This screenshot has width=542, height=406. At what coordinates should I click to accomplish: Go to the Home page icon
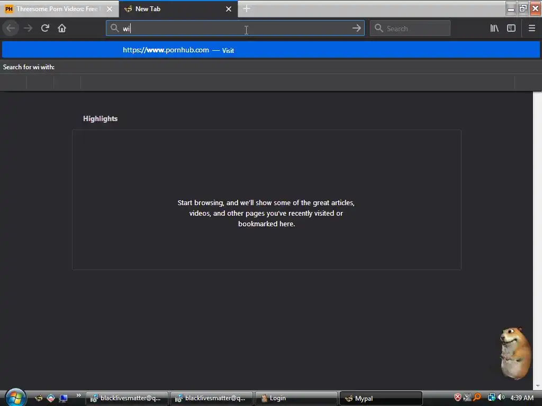pyautogui.click(x=62, y=28)
